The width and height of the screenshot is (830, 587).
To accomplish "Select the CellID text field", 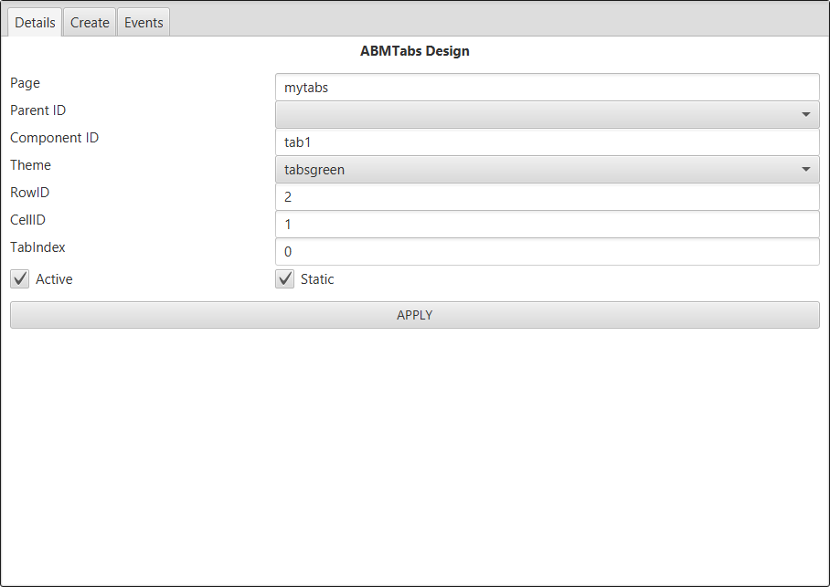I will coord(547,225).
